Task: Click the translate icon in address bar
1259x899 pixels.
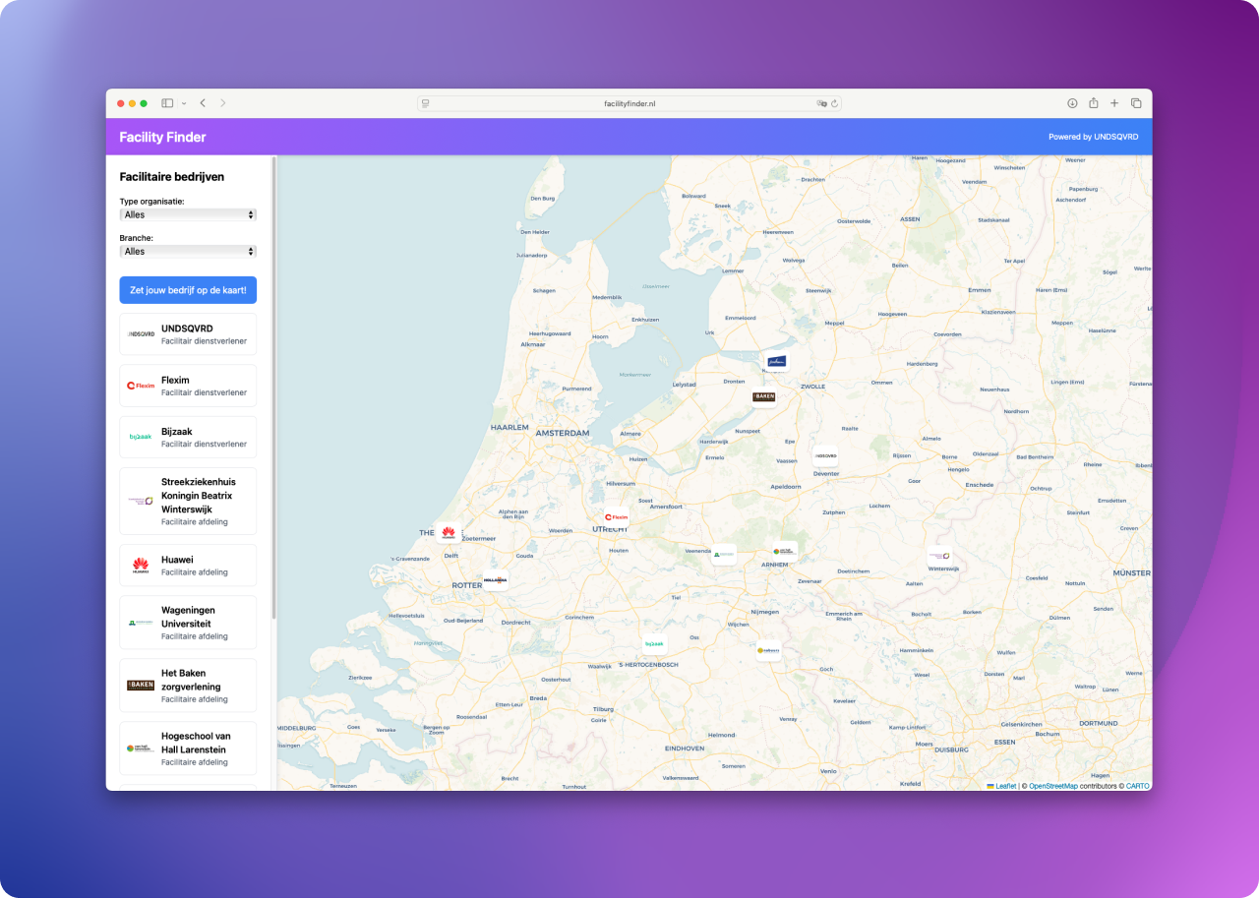Action: (x=821, y=103)
